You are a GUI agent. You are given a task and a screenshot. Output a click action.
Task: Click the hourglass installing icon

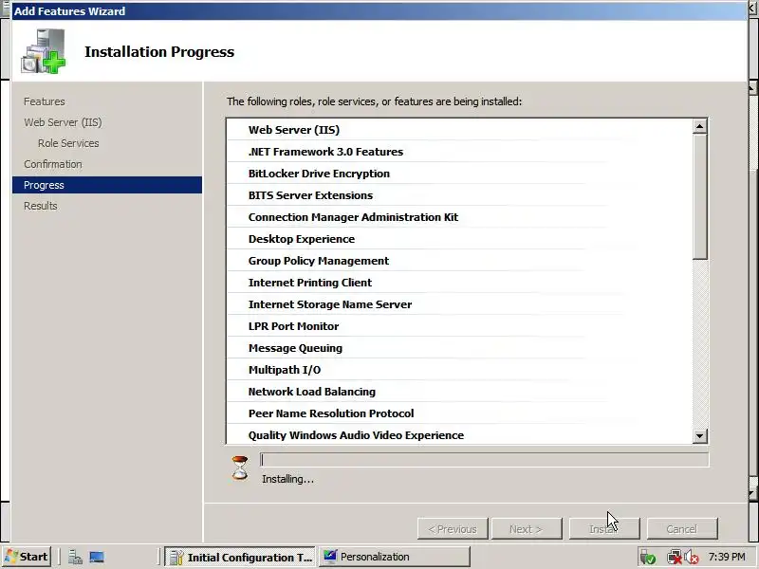click(240, 468)
